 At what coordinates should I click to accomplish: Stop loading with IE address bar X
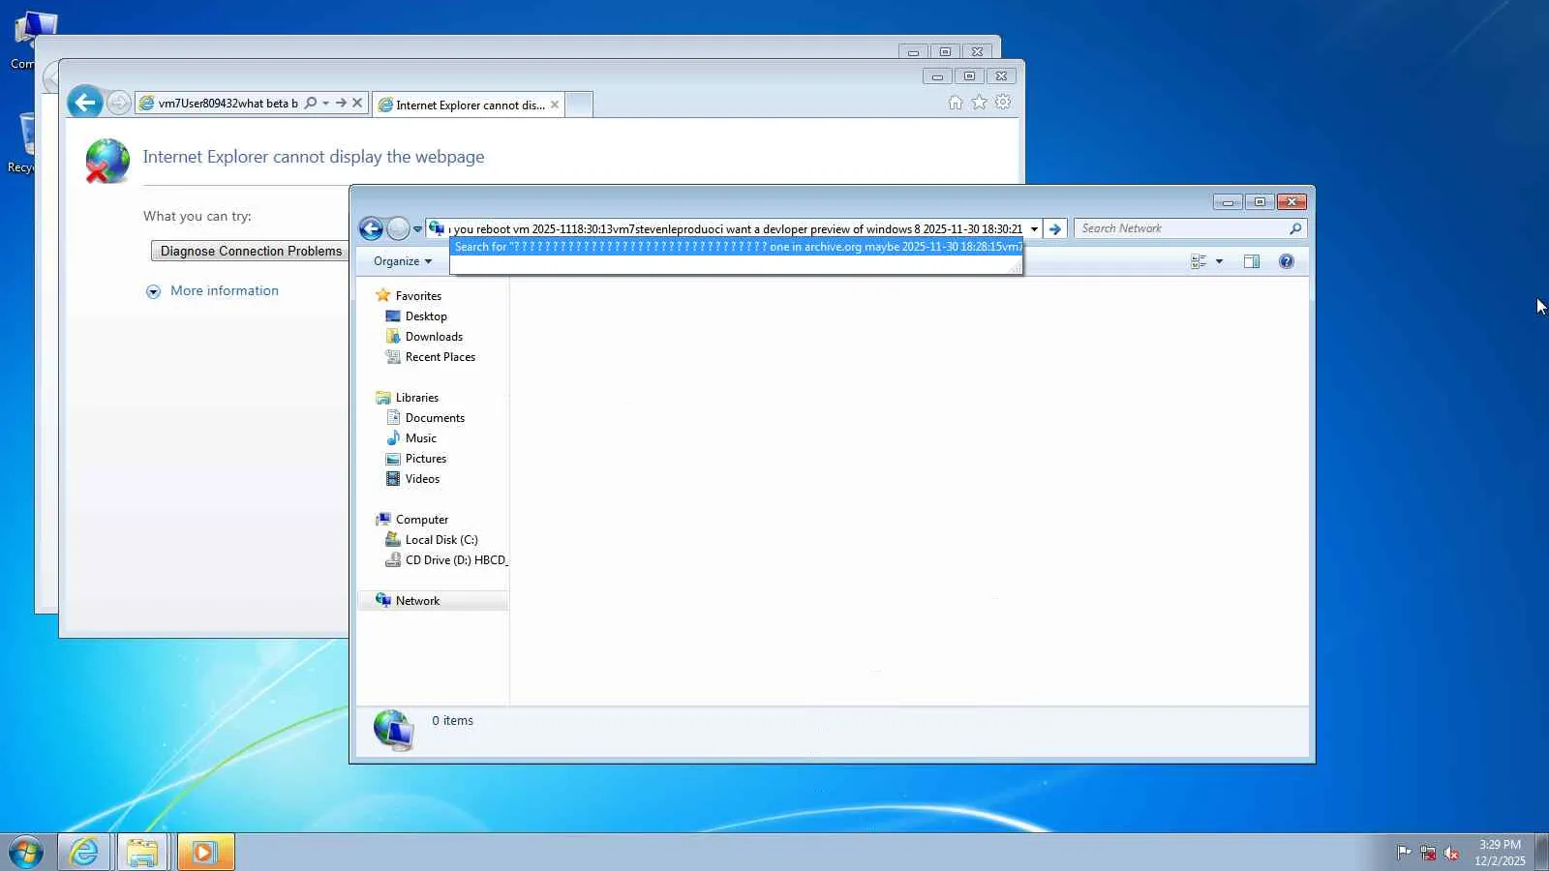coord(357,103)
